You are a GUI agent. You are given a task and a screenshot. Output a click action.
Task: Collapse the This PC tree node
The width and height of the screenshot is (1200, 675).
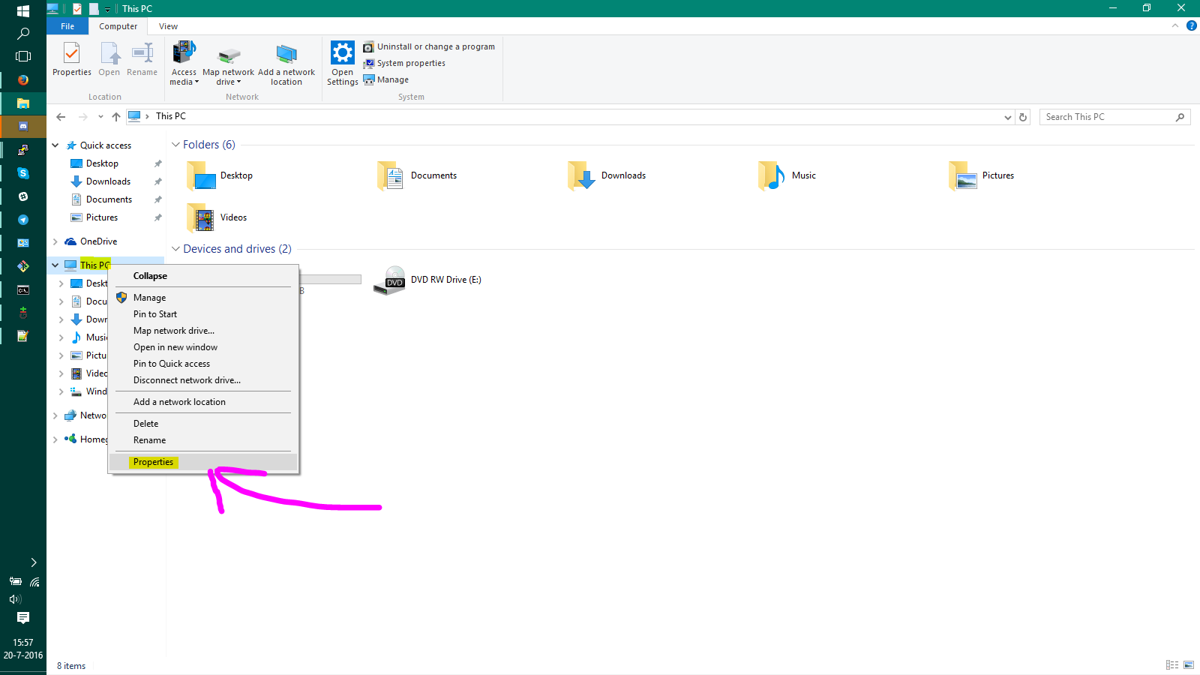55,265
